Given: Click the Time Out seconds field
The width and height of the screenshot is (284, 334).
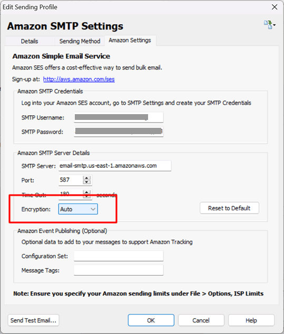Looking at the screenshot, I should click(x=71, y=194).
